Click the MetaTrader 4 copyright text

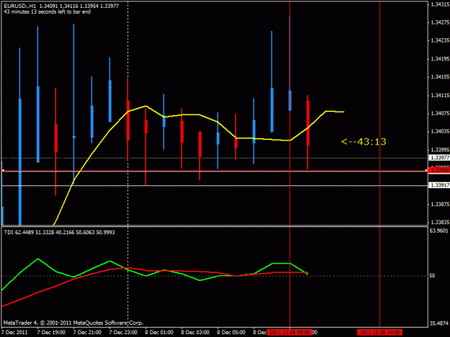click(x=73, y=323)
